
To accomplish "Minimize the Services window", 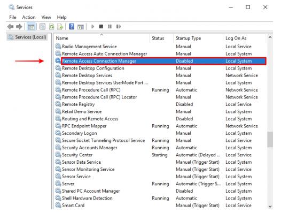I will pos(231,7).
